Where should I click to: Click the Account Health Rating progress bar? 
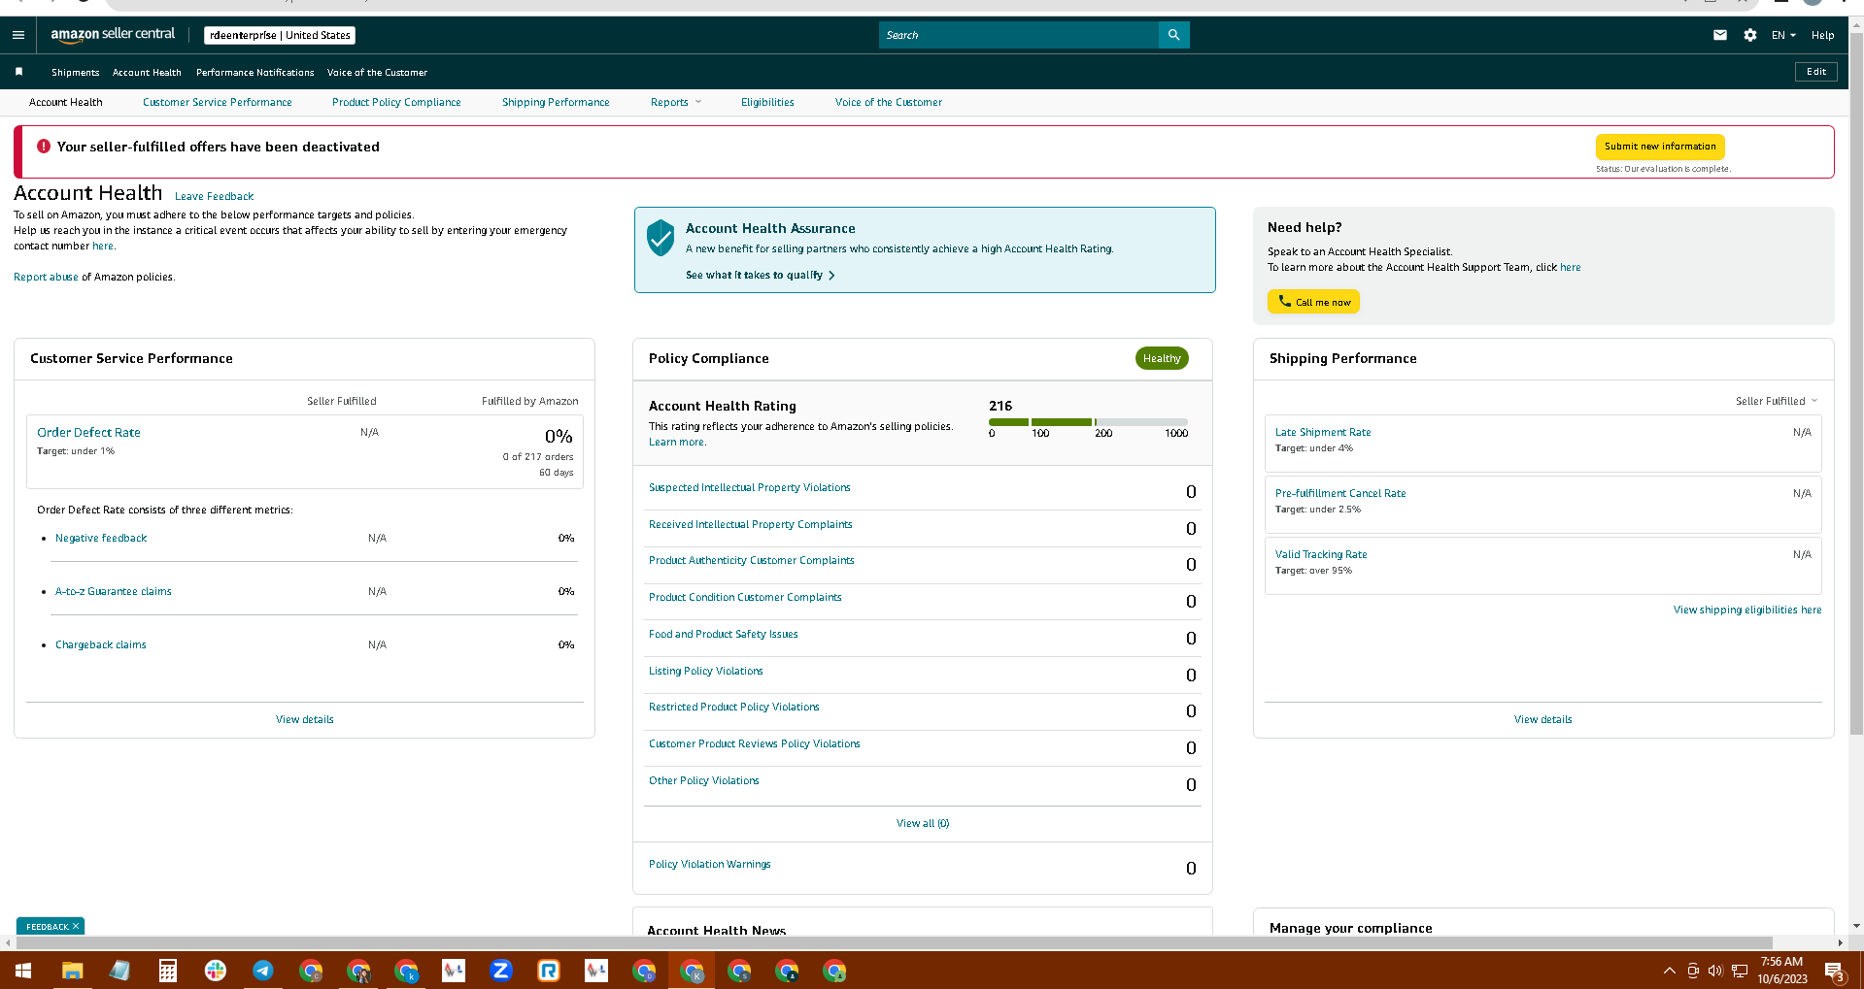coord(1088,422)
